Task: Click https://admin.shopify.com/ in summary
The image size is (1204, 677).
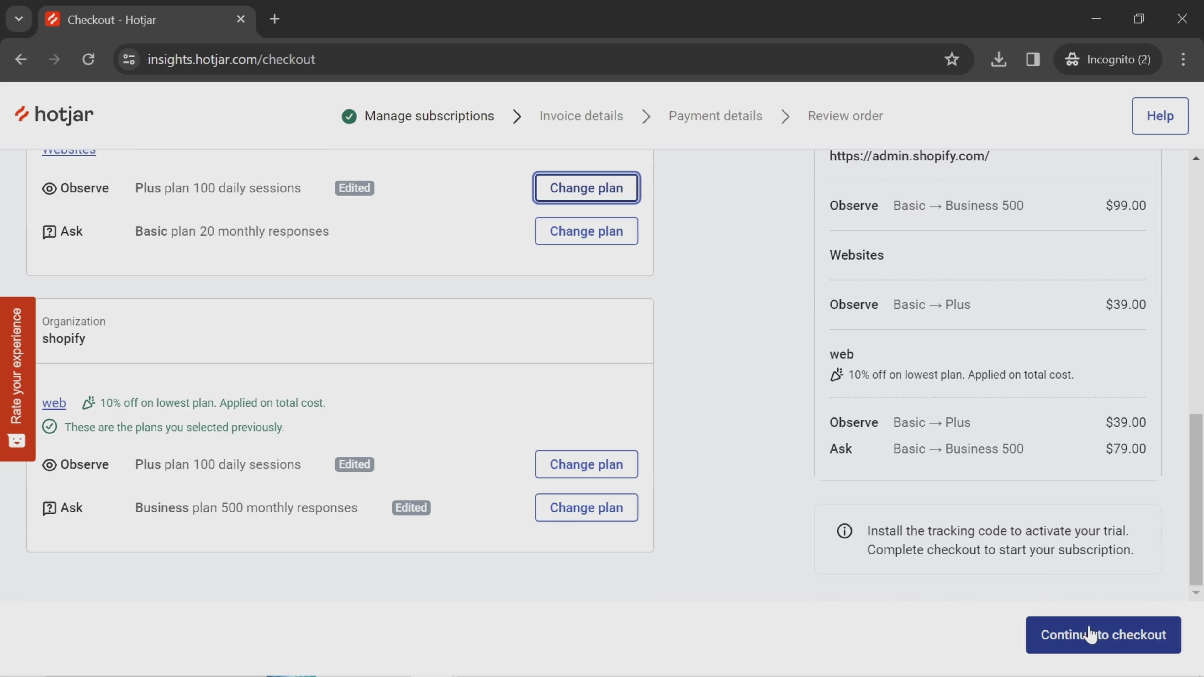Action: (x=909, y=156)
